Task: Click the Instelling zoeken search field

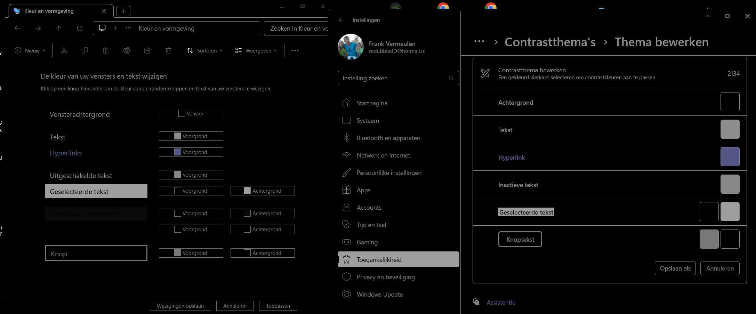Action: pos(399,78)
